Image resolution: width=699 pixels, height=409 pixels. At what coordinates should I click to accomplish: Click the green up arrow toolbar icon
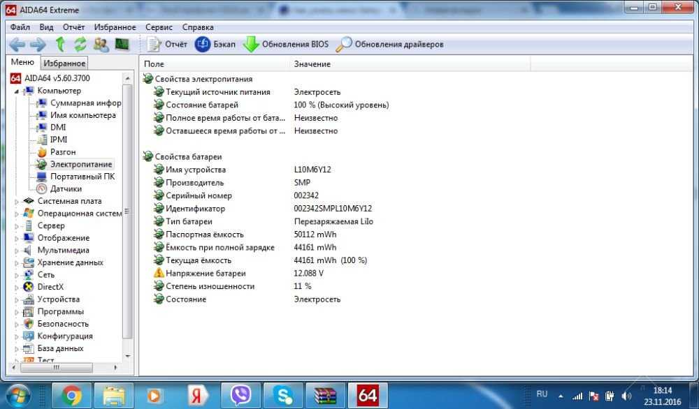point(60,44)
